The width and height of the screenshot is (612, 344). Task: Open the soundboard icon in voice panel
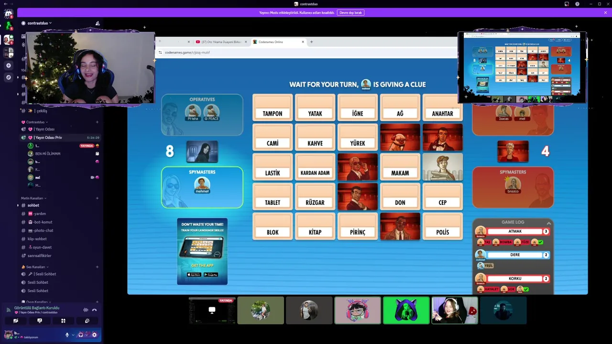tap(87, 321)
